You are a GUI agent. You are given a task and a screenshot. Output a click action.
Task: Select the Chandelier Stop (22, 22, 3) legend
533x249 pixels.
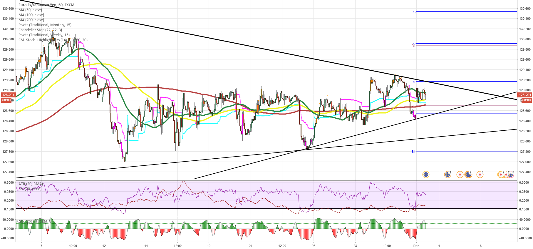click(40, 30)
